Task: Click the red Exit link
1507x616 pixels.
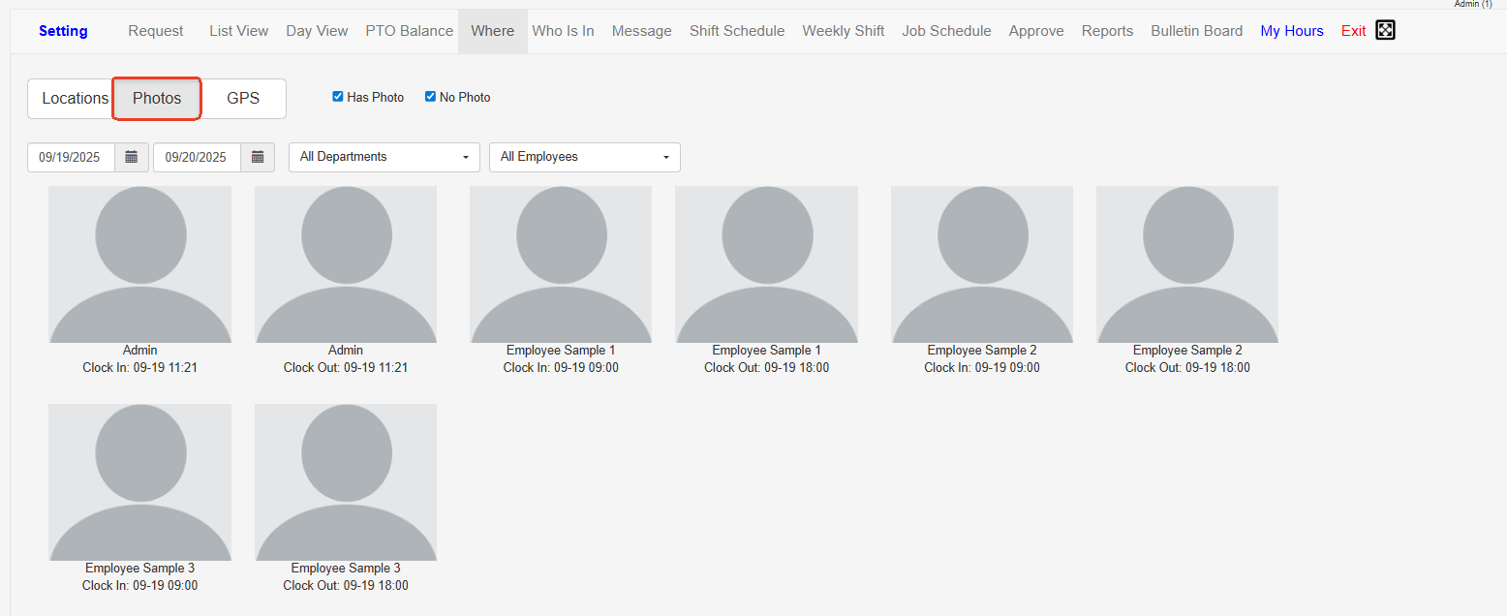Action: [1353, 31]
